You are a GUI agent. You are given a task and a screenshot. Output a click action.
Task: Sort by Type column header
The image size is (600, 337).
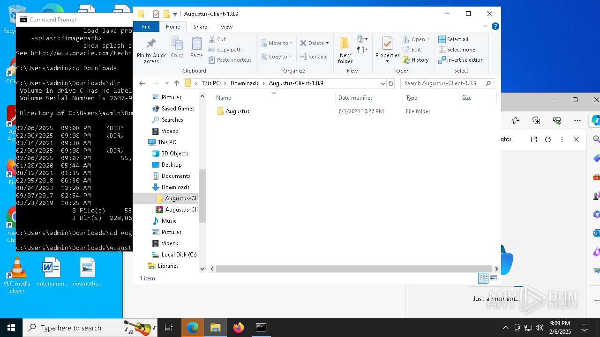pos(431,98)
